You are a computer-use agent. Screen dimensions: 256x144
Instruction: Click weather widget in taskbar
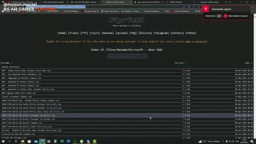tap(209, 142)
